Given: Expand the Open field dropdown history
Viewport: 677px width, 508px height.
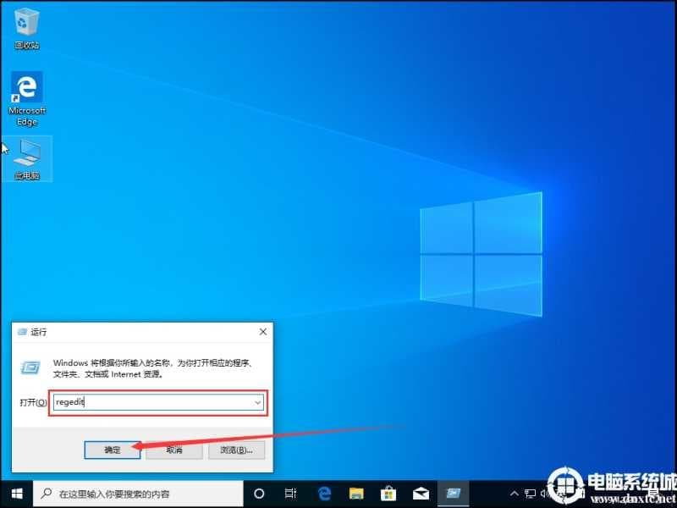Looking at the screenshot, I should tap(257, 403).
